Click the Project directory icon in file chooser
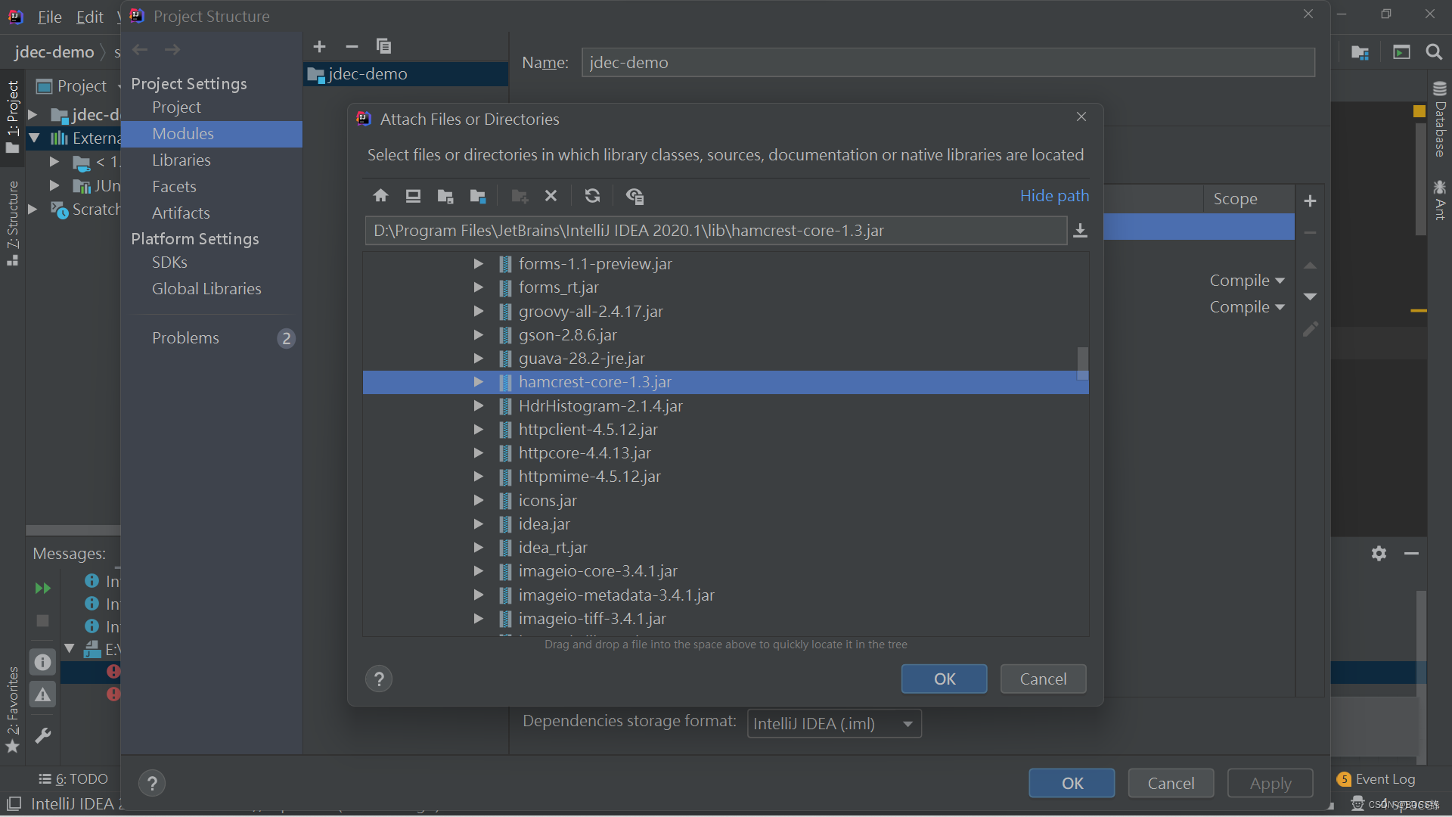Screen dimensions: 1452x817 (x=445, y=196)
